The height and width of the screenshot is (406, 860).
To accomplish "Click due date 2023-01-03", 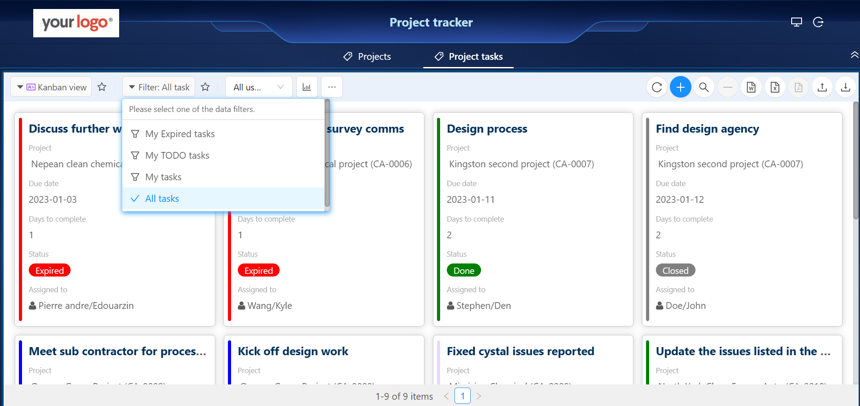I will (53, 200).
